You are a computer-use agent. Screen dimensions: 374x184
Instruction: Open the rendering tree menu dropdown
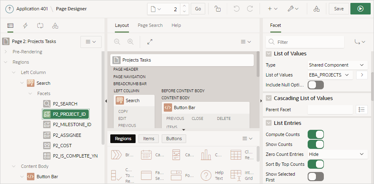91,42
